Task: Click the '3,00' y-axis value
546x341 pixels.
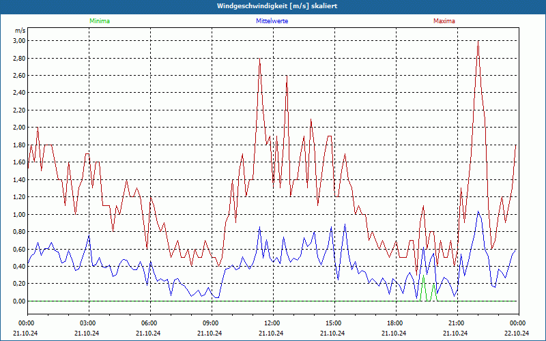Action: pos(20,41)
